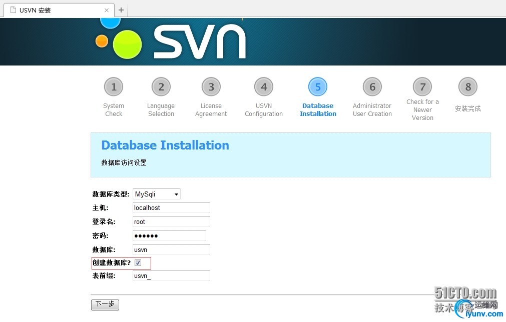Click the 密码 field label
The image size is (506, 322).
tap(101, 235)
